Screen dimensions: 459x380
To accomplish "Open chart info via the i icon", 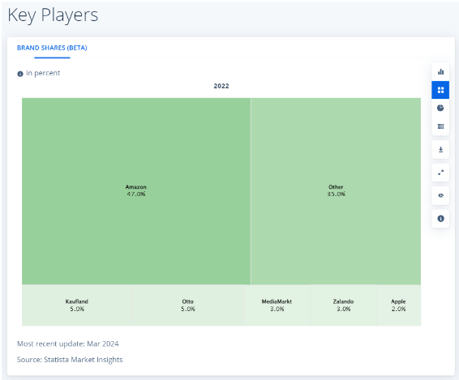I will (440, 219).
